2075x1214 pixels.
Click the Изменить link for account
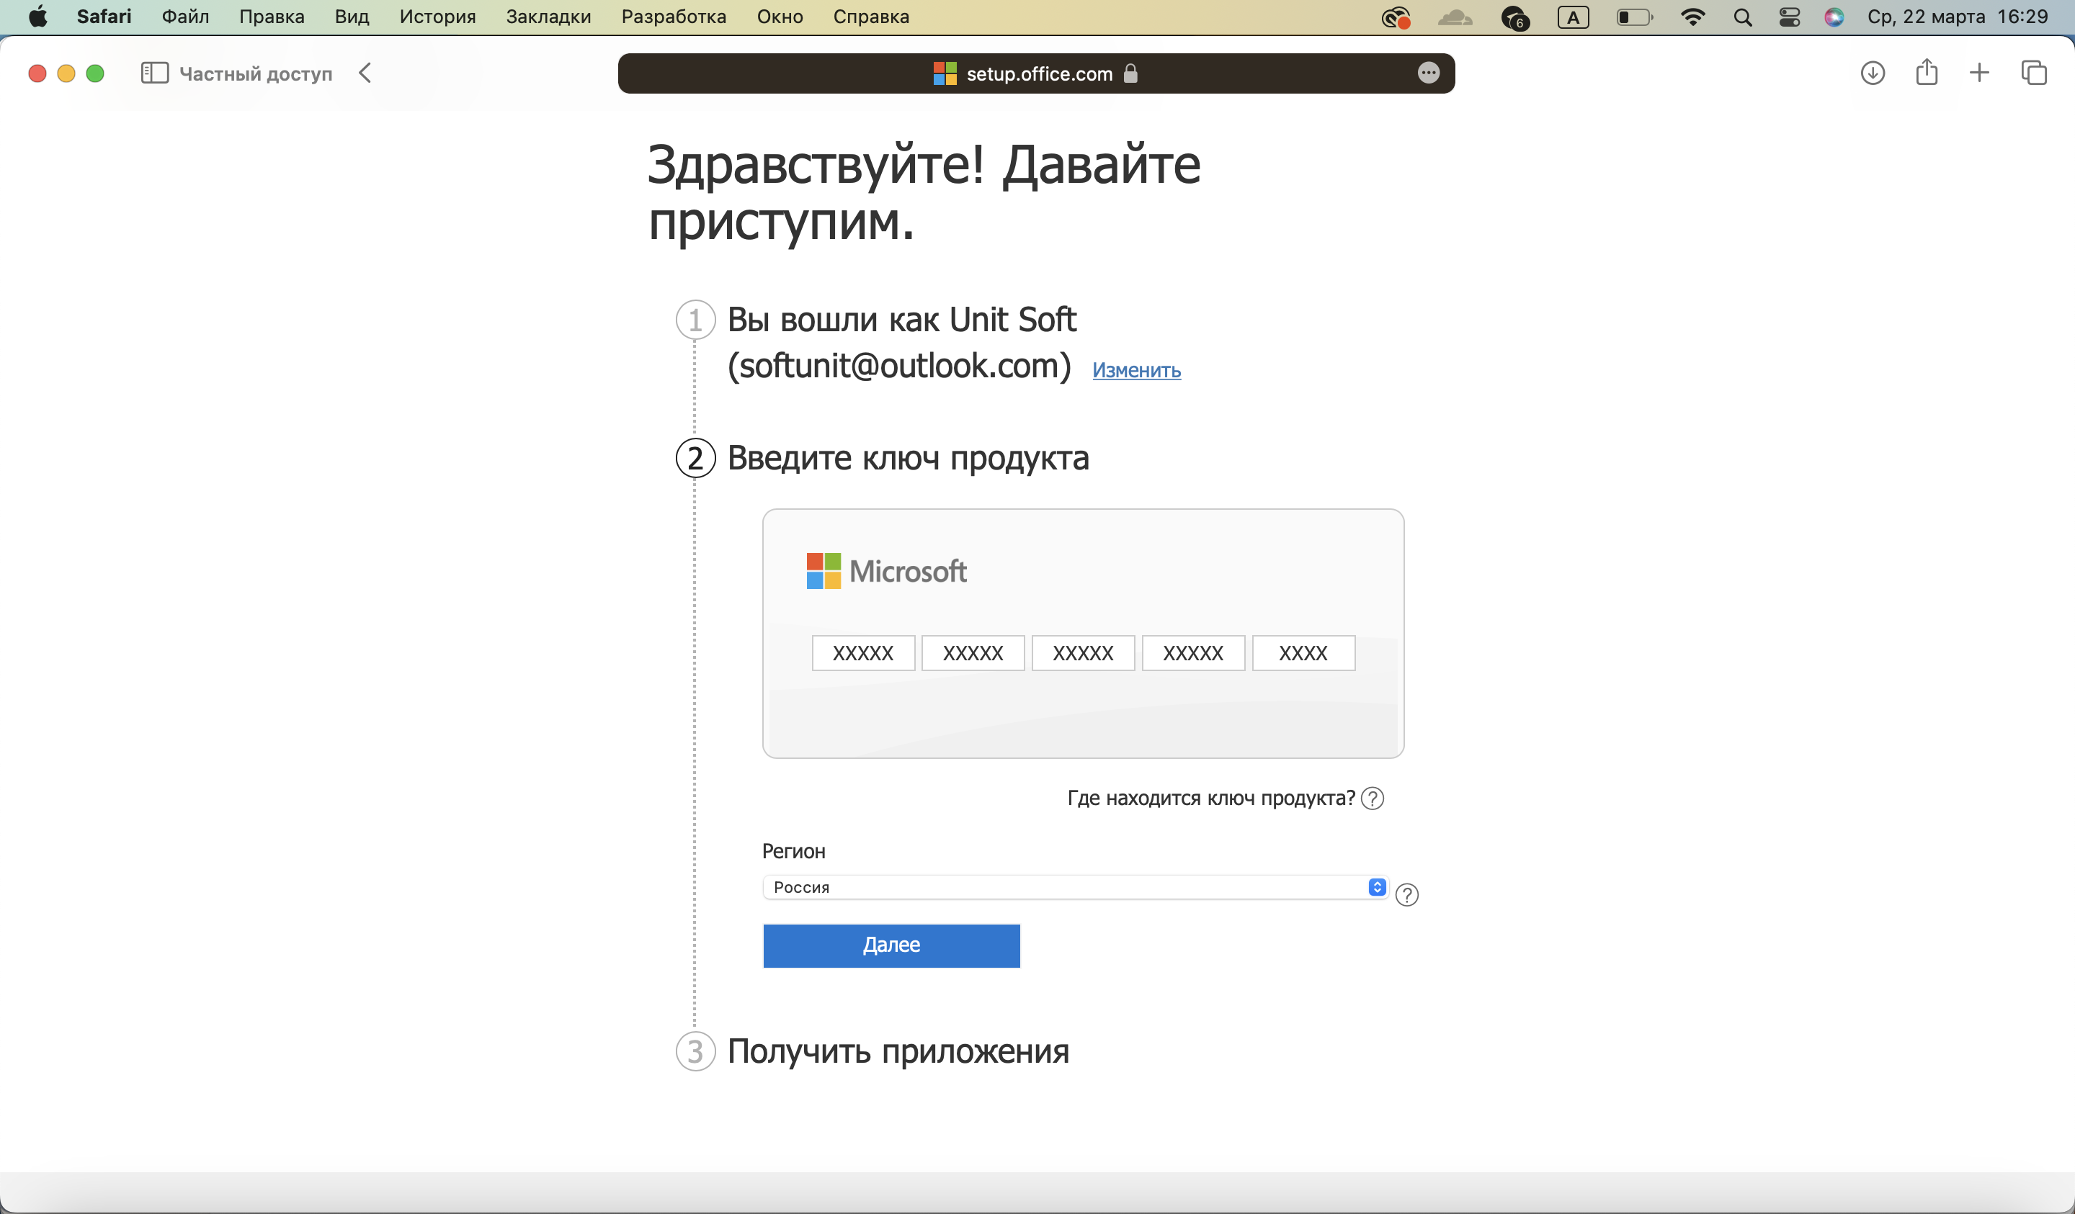pos(1136,370)
